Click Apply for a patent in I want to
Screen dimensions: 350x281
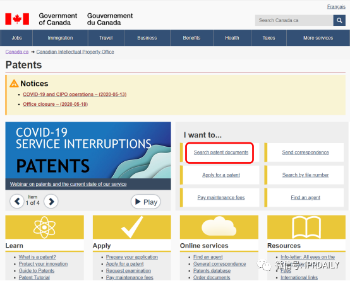(221, 175)
